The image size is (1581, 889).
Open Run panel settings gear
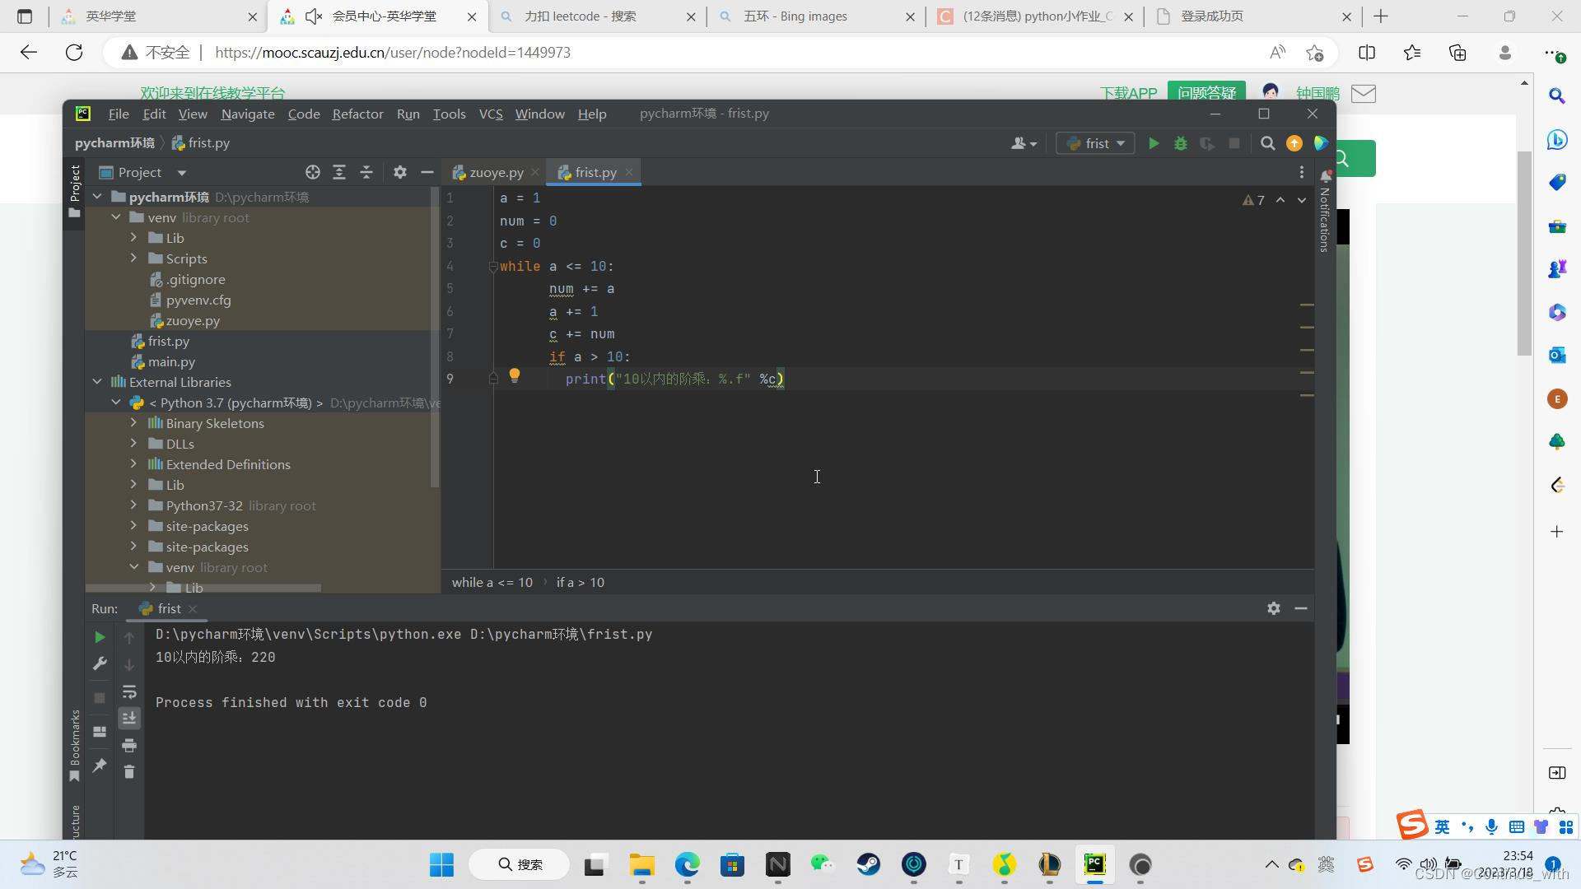click(x=1274, y=608)
